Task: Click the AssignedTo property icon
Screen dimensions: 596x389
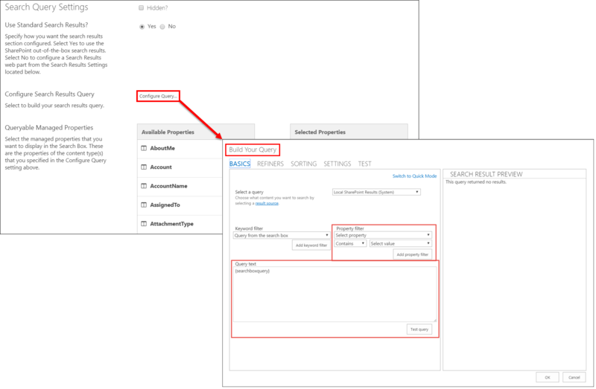Action: coord(144,205)
